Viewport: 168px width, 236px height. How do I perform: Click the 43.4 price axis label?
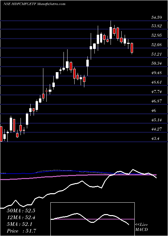click(x=155, y=139)
